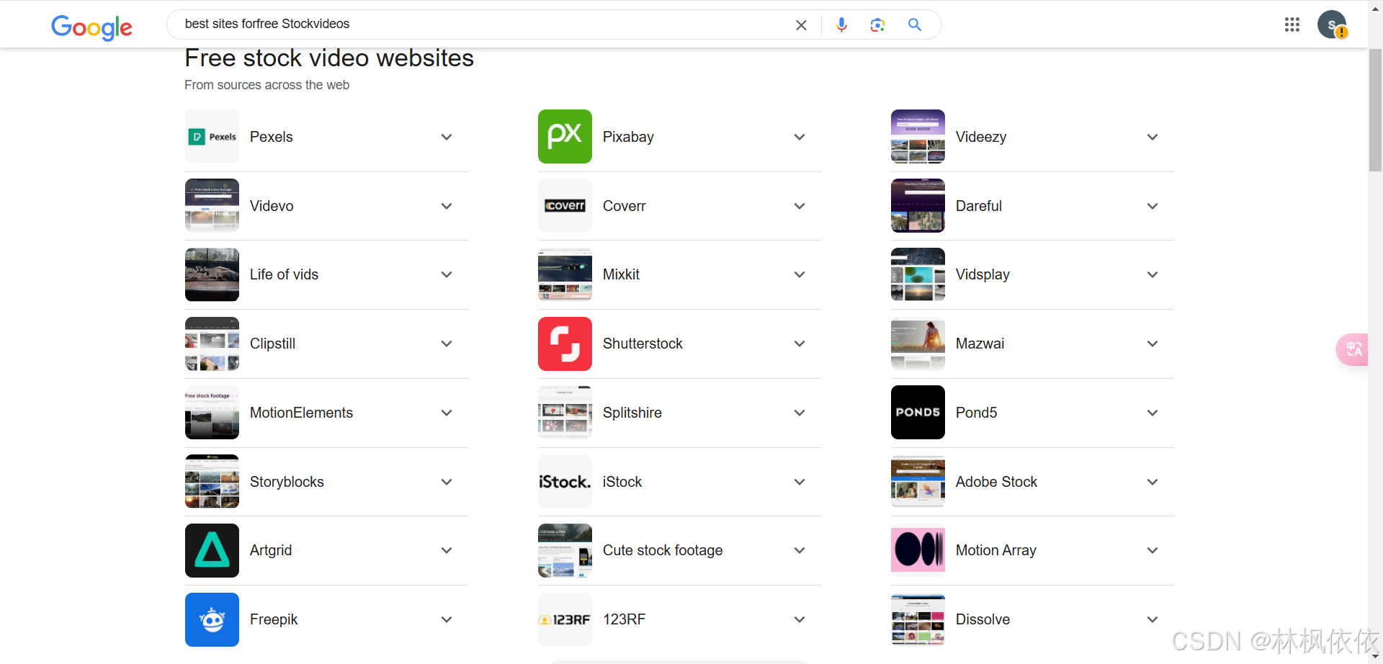Click the Dareful site thumbnail
The width and height of the screenshot is (1383, 664).
click(918, 206)
